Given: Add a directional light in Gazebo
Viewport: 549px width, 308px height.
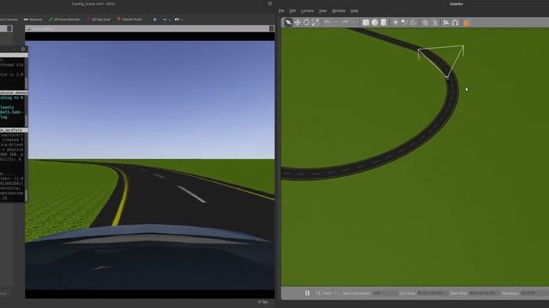Looking at the screenshot, I should 413,22.
